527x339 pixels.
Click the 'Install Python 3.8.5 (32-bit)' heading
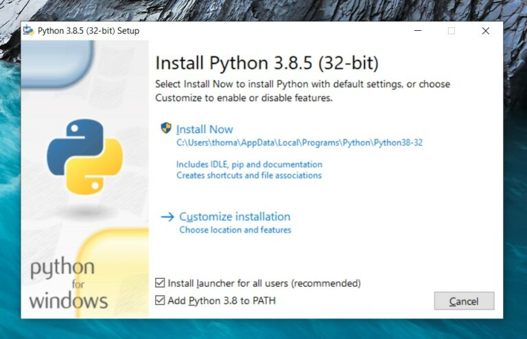[267, 63]
